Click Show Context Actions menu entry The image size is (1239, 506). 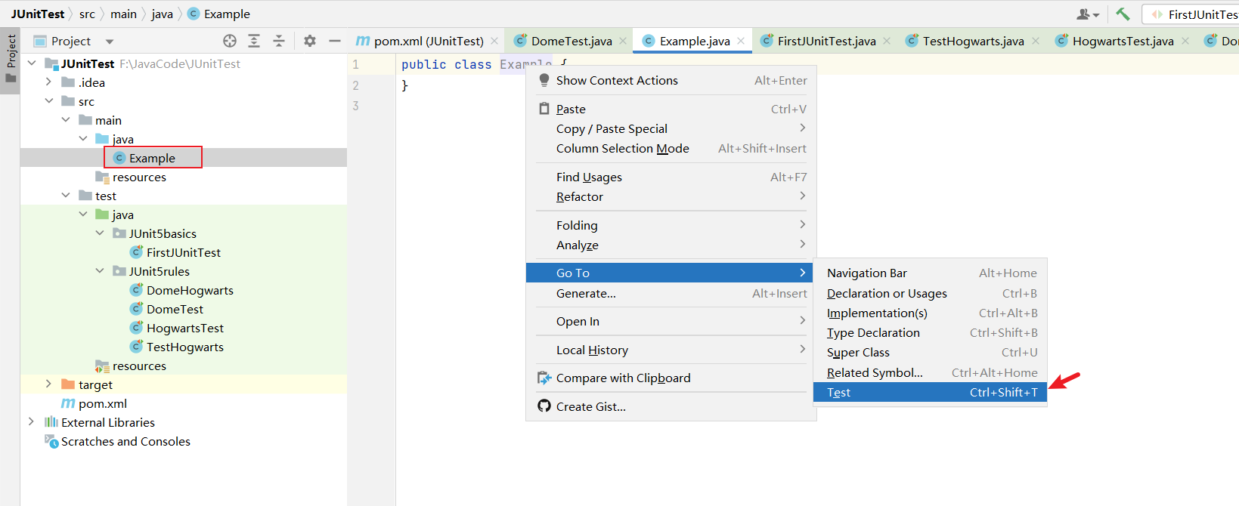pos(617,80)
